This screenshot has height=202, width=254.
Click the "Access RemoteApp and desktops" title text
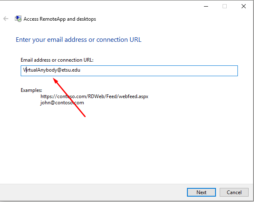click(60, 19)
